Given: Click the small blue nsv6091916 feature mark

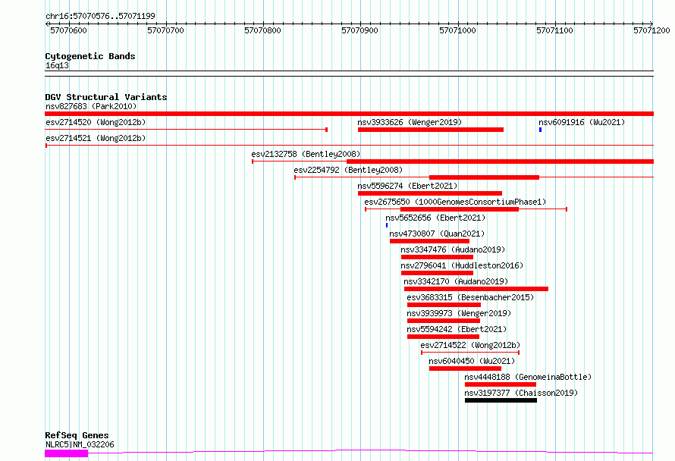Looking at the screenshot, I should pyautogui.click(x=540, y=130).
